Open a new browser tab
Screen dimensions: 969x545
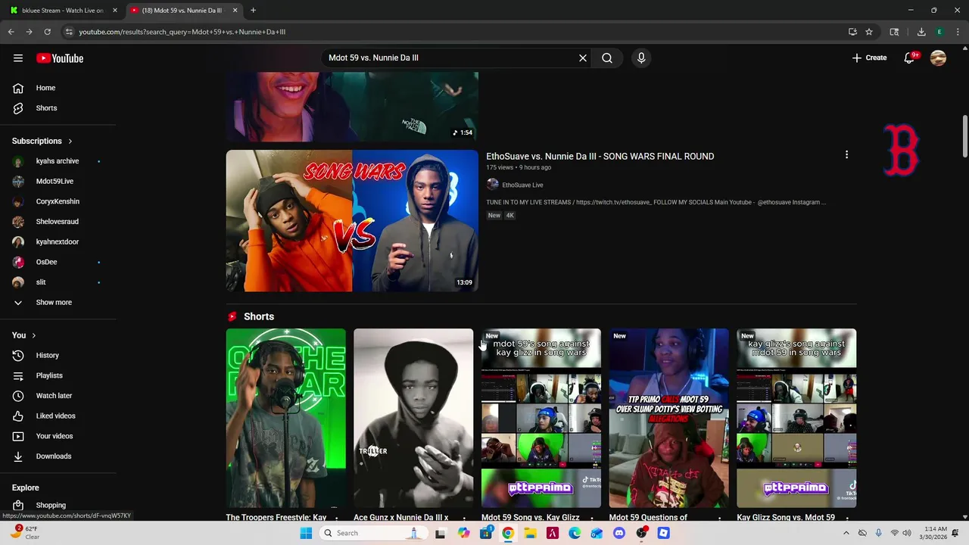click(253, 11)
